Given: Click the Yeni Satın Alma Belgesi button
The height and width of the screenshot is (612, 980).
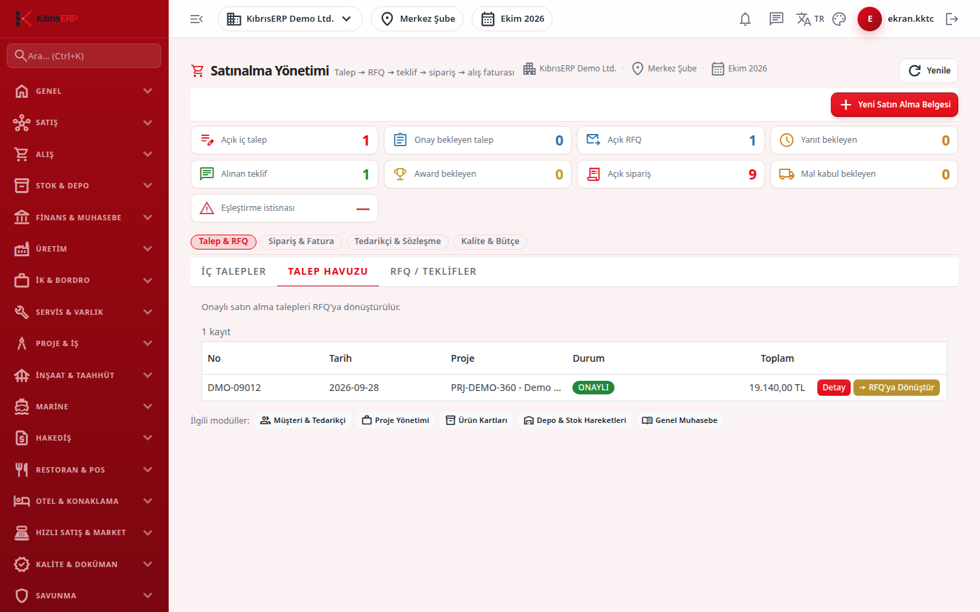Looking at the screenshot, I should click(894, 105).
